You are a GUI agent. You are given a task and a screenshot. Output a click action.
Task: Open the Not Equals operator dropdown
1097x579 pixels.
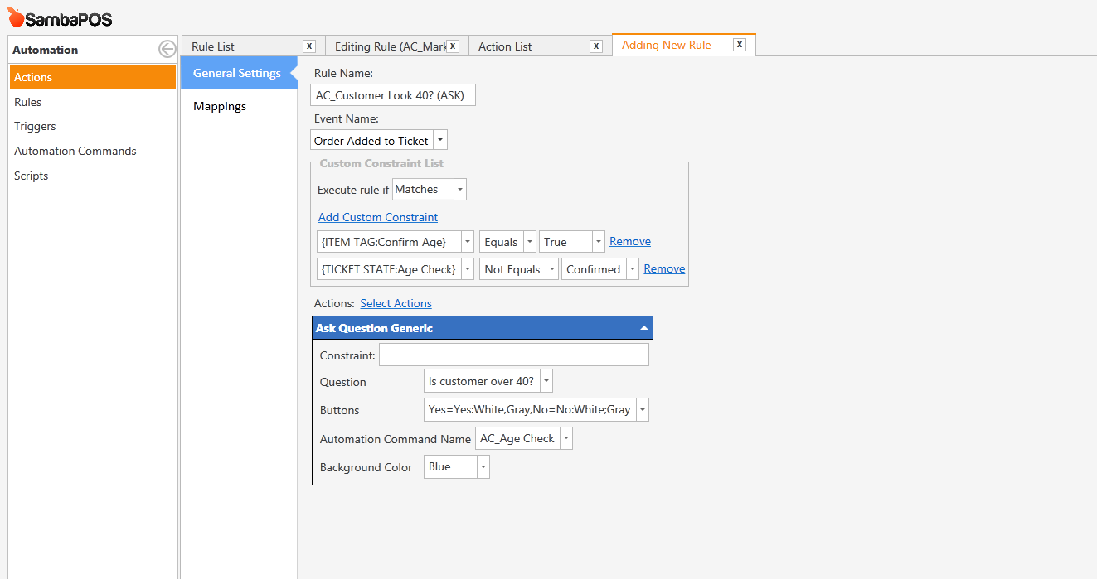pos(552,269)
